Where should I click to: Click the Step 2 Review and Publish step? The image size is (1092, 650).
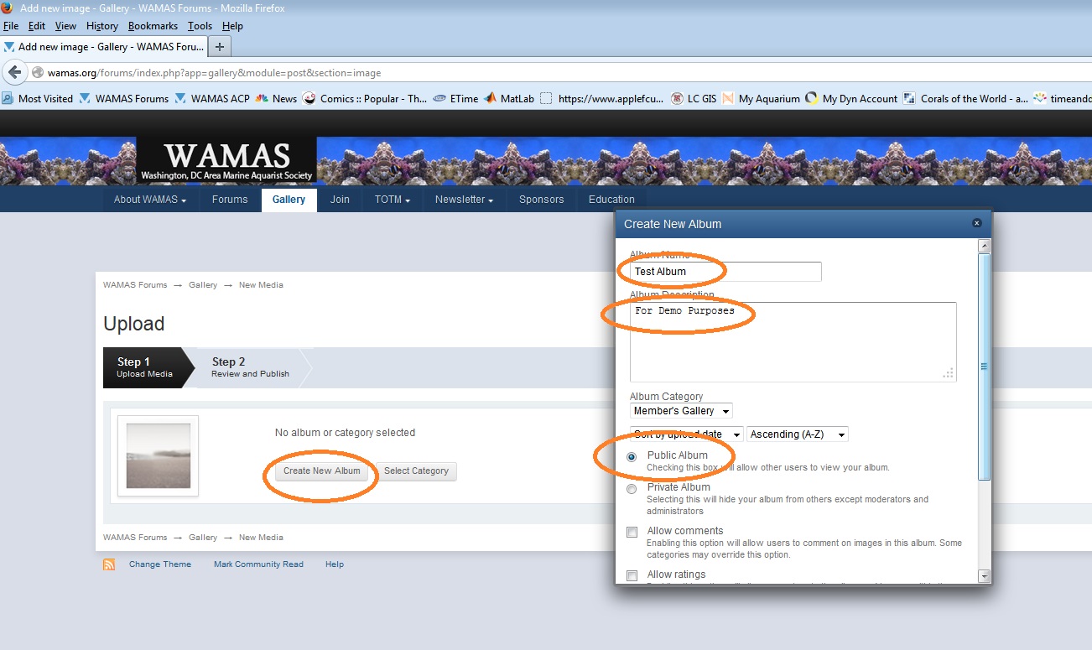click(250, 367)
